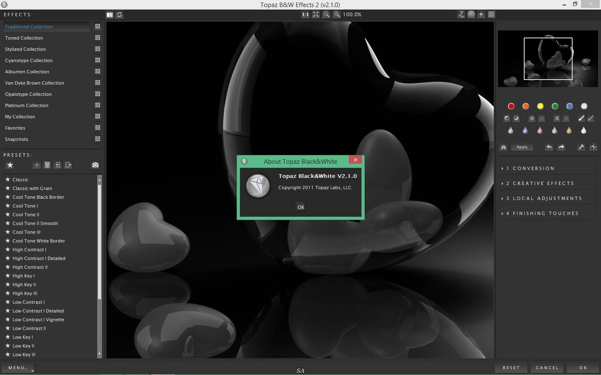Open the Menu... dropdown at bottom left
This screenshot has width=601, height=375.
[18, 368]
